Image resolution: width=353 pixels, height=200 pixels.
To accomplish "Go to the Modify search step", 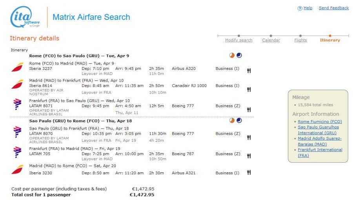I will (x=238, y=40).
